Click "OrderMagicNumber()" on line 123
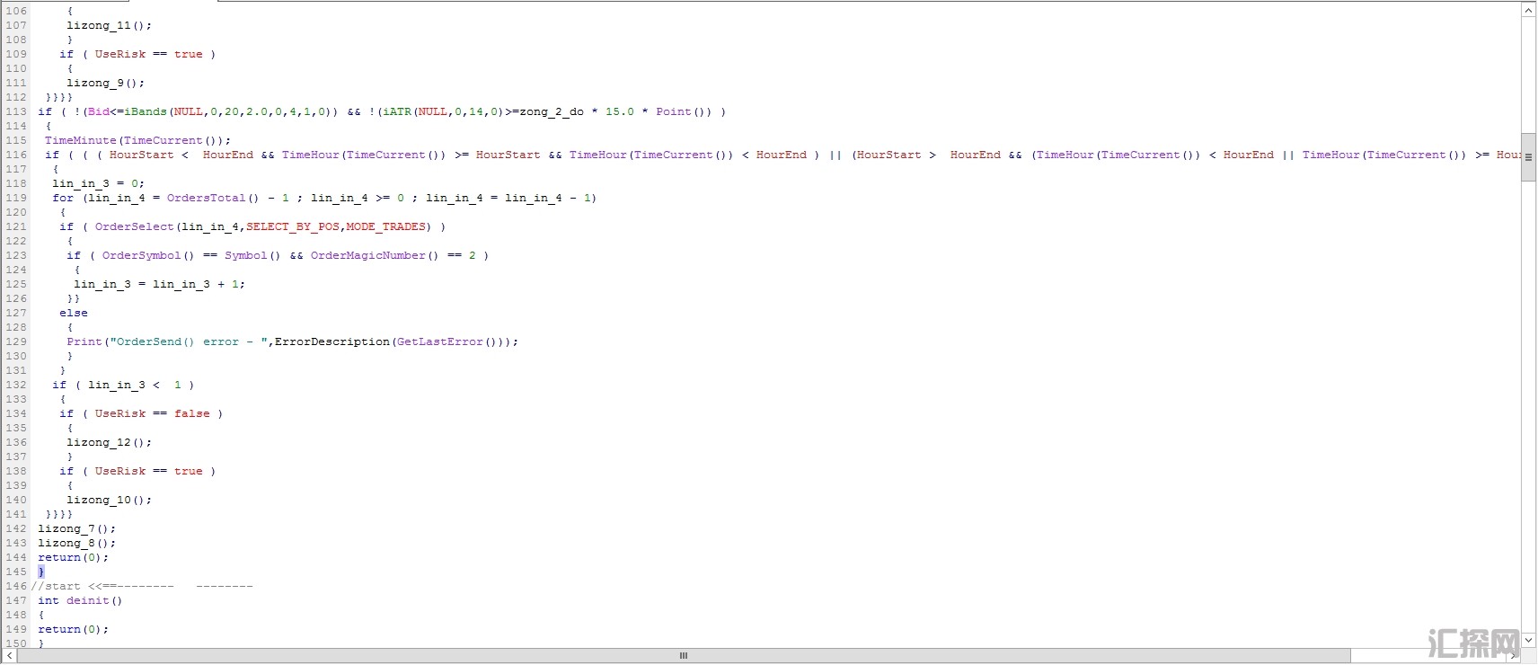1538x665 pixels. coord(375,255)
